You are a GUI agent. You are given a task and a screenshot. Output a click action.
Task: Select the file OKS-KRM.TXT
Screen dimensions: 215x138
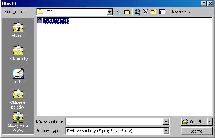[56, 21]
